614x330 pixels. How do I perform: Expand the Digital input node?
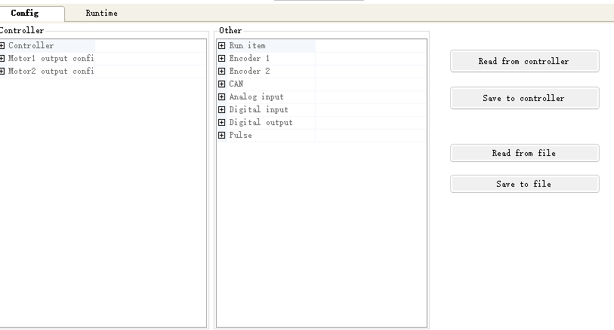(221, 110)
